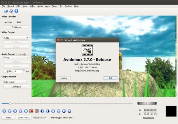
Task: Click the License button
Action: 64,78
